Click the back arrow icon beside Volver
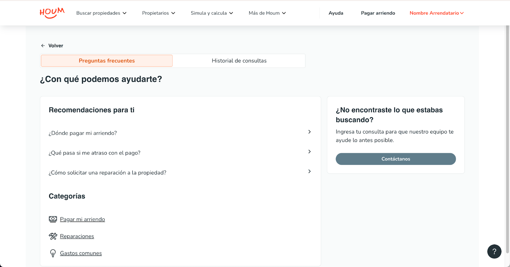510x267 pixels. [x=43, y=46]
